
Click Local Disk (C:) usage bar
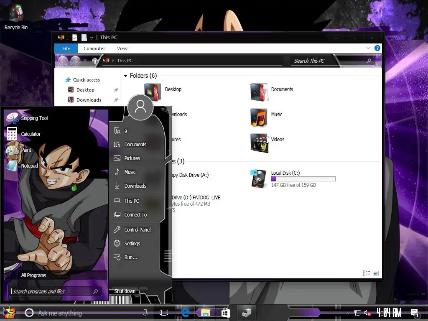coord(303,179)
